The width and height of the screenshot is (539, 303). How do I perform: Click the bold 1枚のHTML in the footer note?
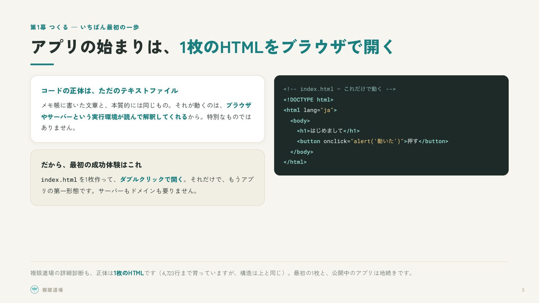pyautogui.click(x=129, y=273)
